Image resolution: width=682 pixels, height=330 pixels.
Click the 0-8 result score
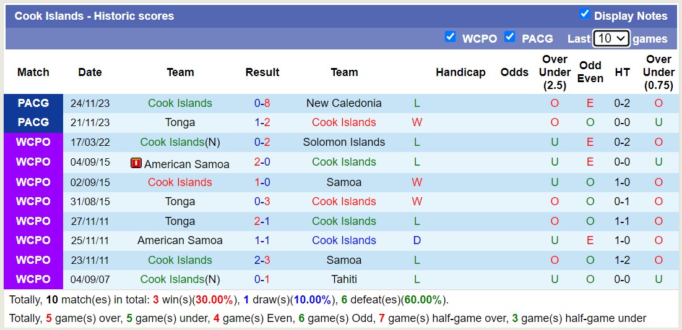tap(262, 103)
